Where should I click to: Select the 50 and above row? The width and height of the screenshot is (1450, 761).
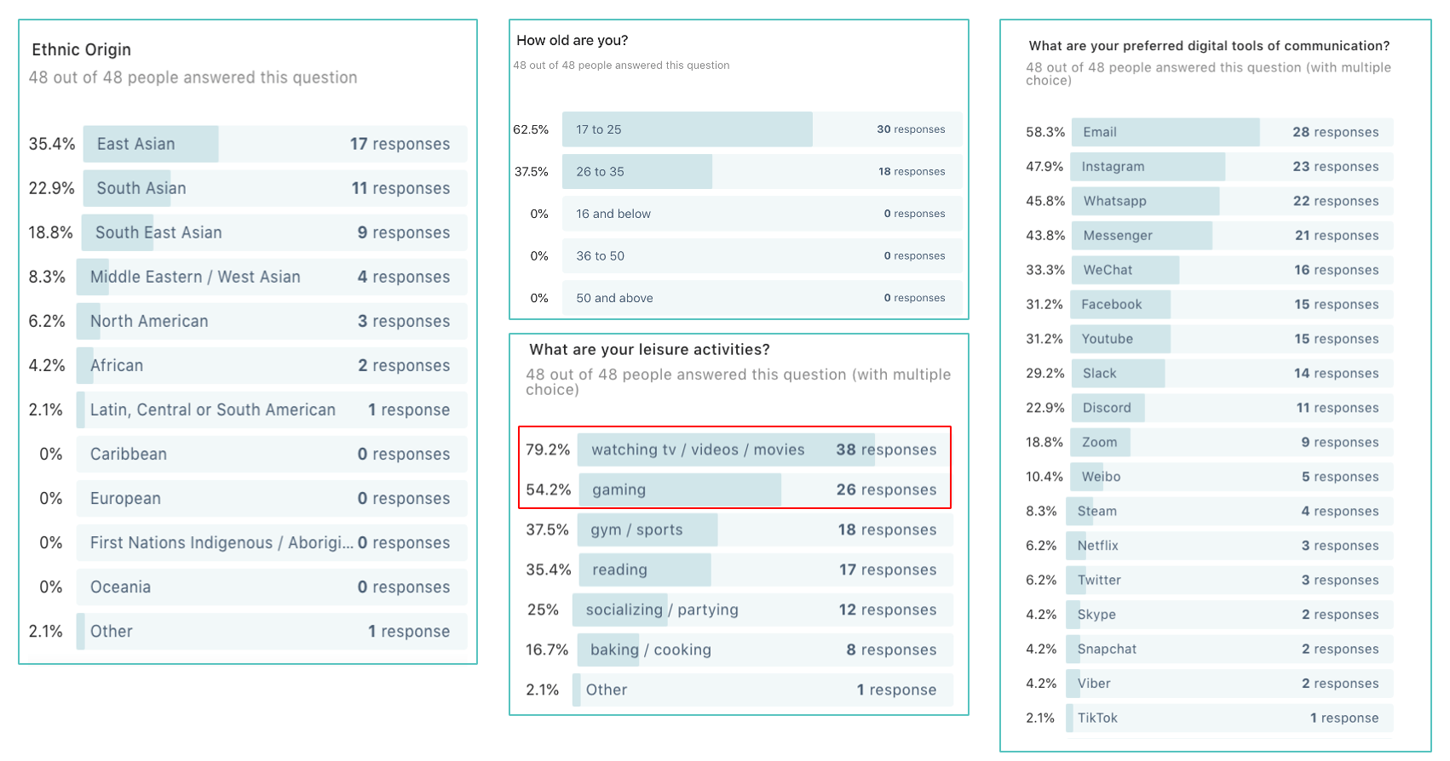762,298
